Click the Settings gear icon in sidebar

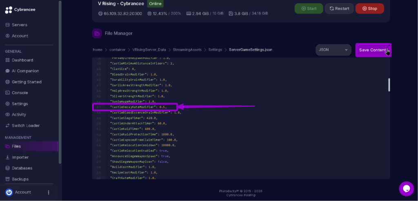7,104
